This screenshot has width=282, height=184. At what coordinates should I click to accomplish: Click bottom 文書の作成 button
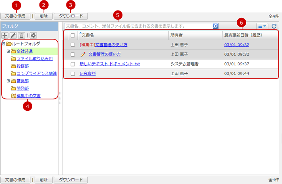[15, 180]
